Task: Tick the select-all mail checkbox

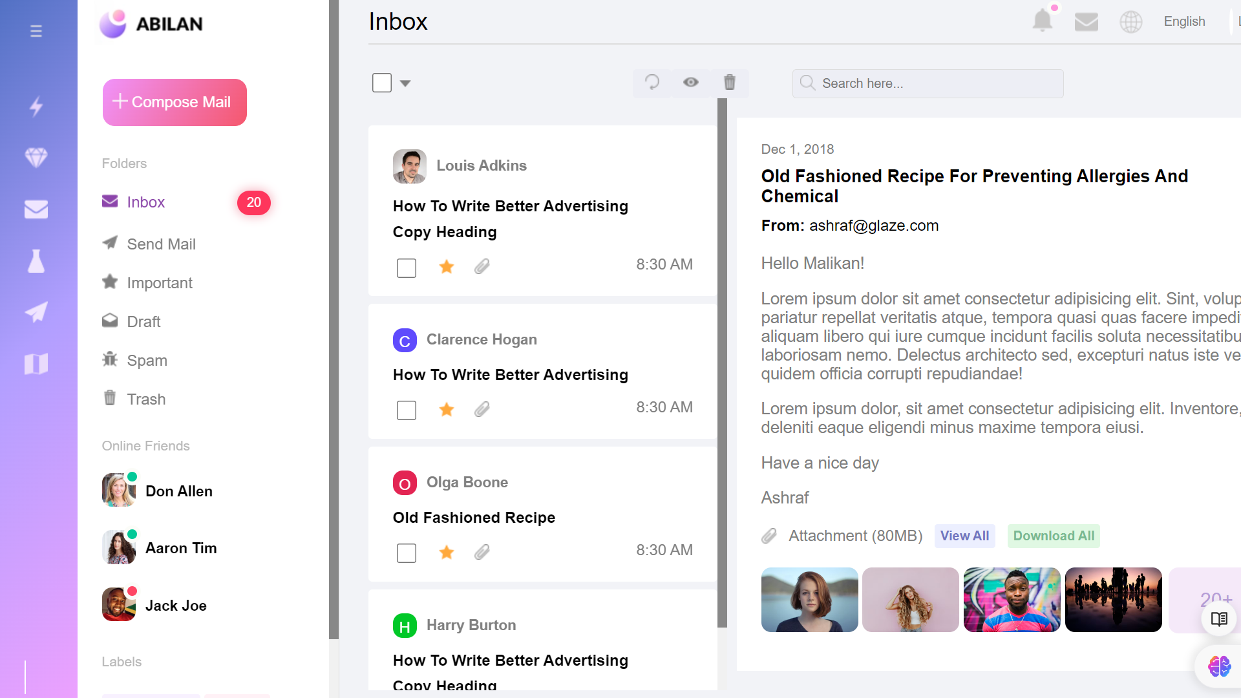Action: click(x=382, y=83)
